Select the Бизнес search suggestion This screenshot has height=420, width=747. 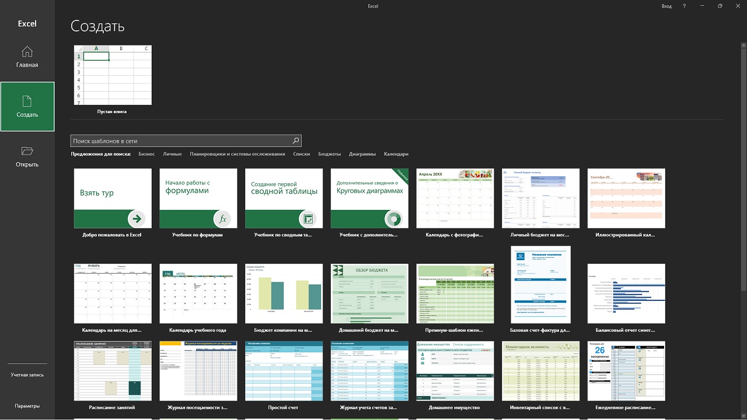tap(146, 154)
